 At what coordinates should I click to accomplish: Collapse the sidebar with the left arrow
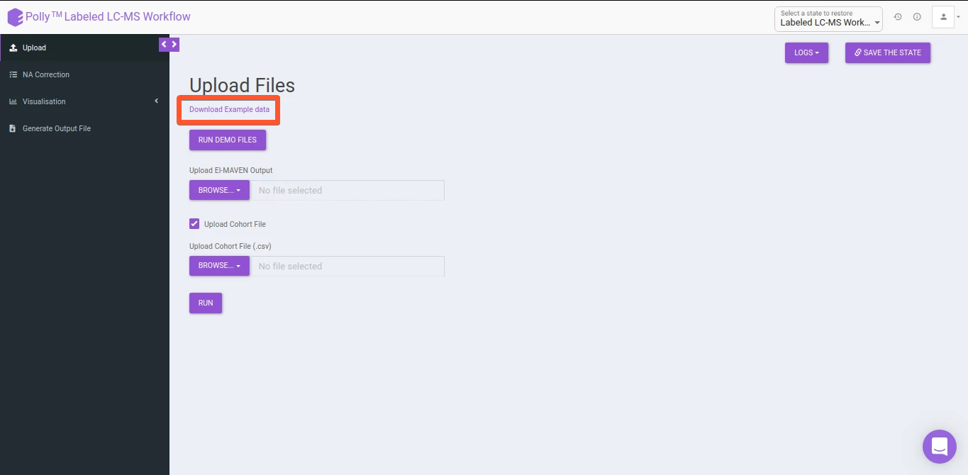(x=163, y=44)
